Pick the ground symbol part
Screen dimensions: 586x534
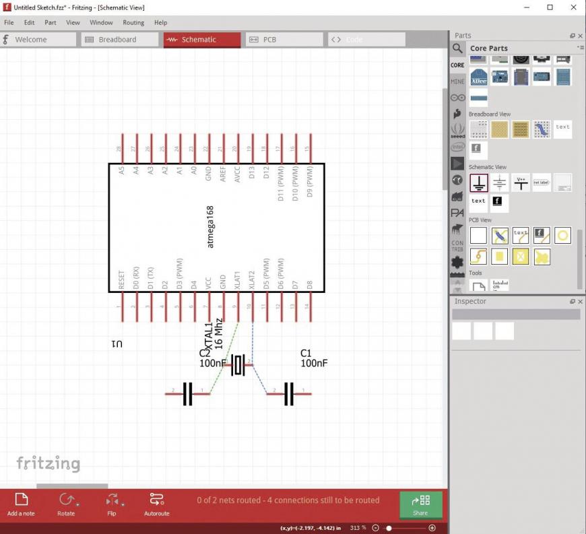[479, 183]
